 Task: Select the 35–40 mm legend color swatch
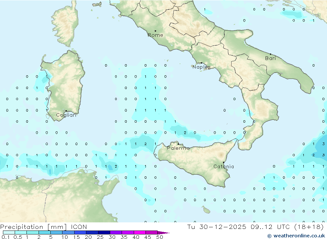tap(128, 232)
